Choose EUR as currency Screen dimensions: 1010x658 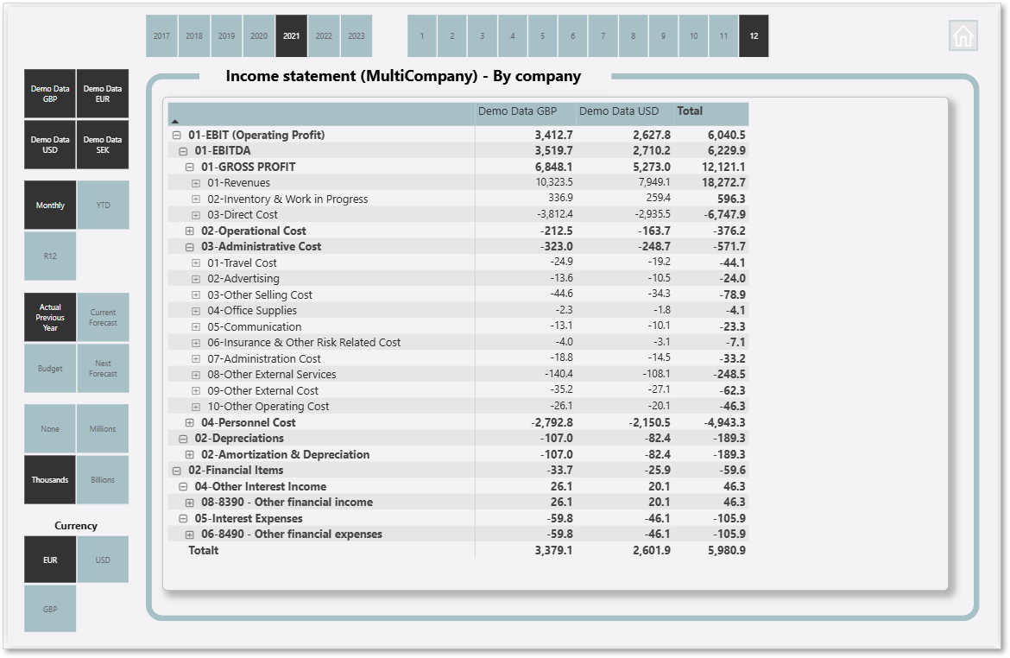coord(50,560)
